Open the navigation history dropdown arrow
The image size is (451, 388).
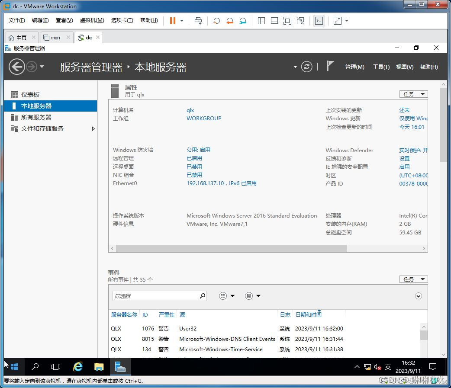[42, 67]
